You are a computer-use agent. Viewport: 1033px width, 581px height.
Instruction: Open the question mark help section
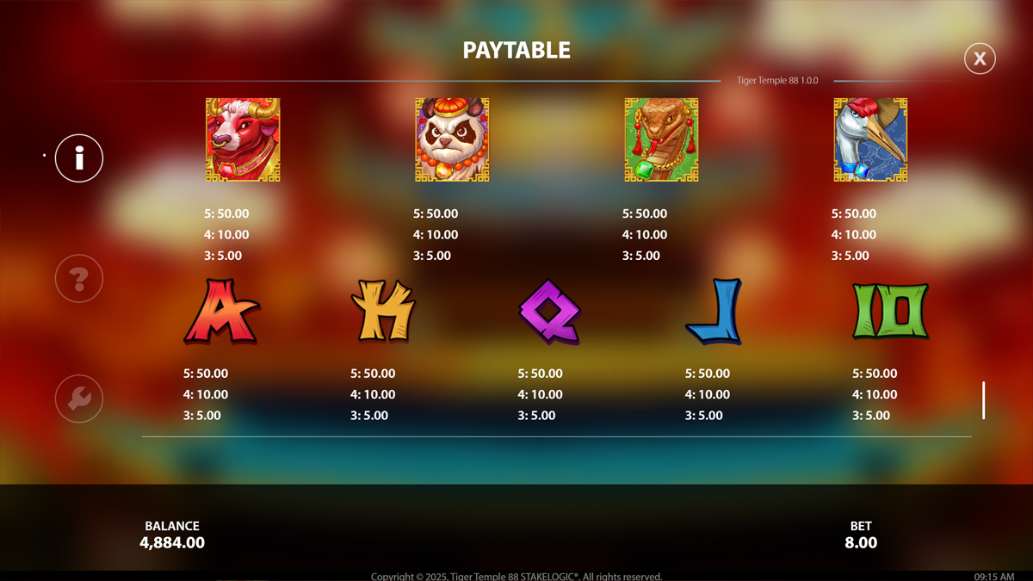(x=79, y=279)
